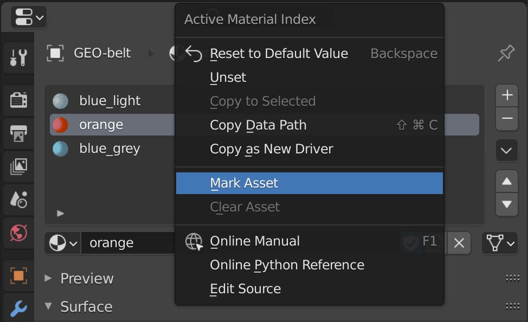Image resolution: width=528 pixels, height=322 pixels.
Task: Open the Modifiers wrench tab
Action: point(18,308)
